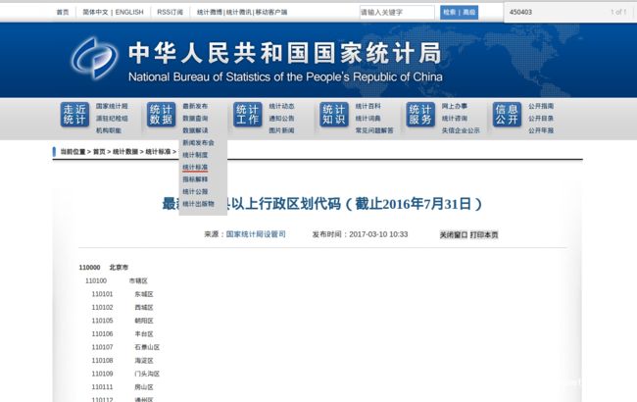
Task: Click publish time 2017-03-10 10:33
Action: tap(360, 234)
